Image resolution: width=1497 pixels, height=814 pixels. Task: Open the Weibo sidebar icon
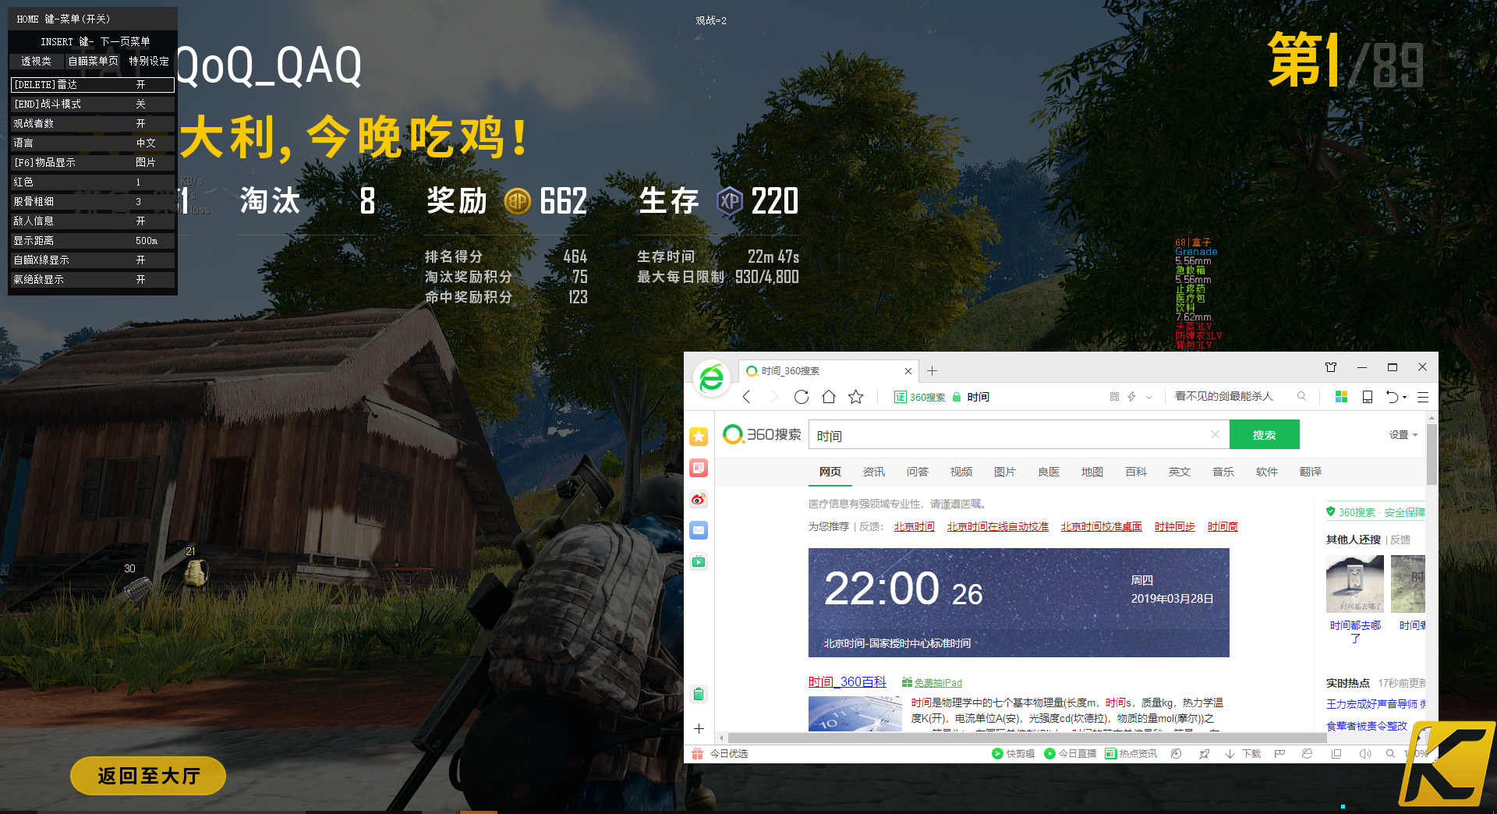699,499
